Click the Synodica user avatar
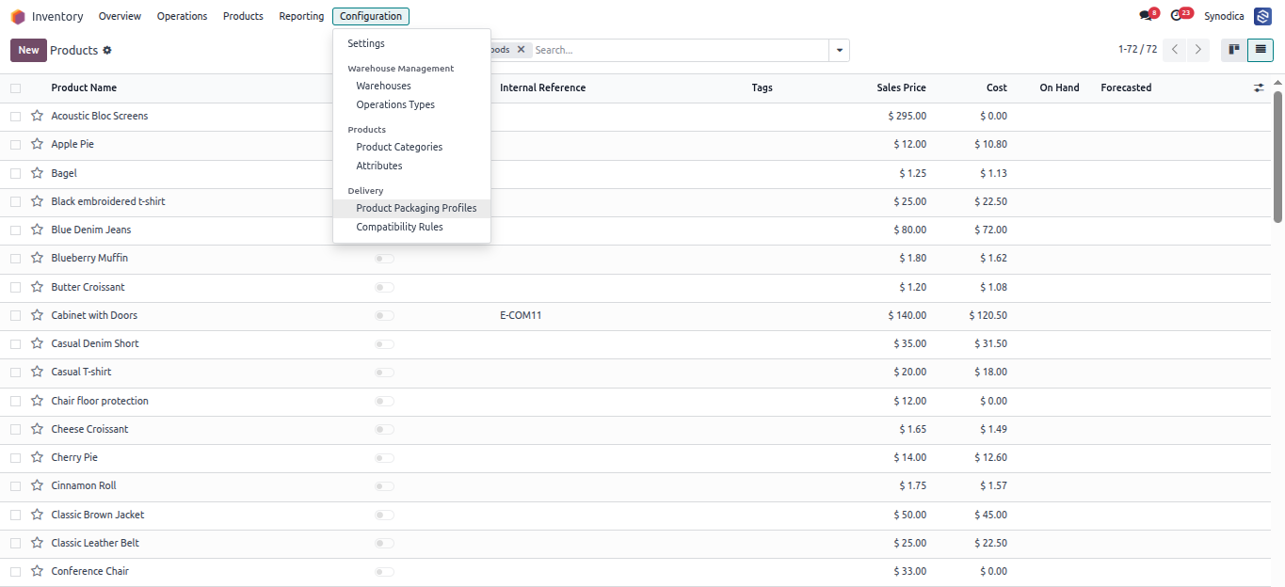This screenshot has width=1285, height=587. (x=1262, y=16)
